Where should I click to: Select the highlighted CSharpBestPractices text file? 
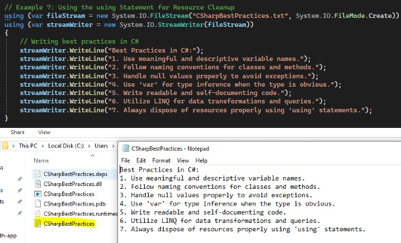(69, 223)
